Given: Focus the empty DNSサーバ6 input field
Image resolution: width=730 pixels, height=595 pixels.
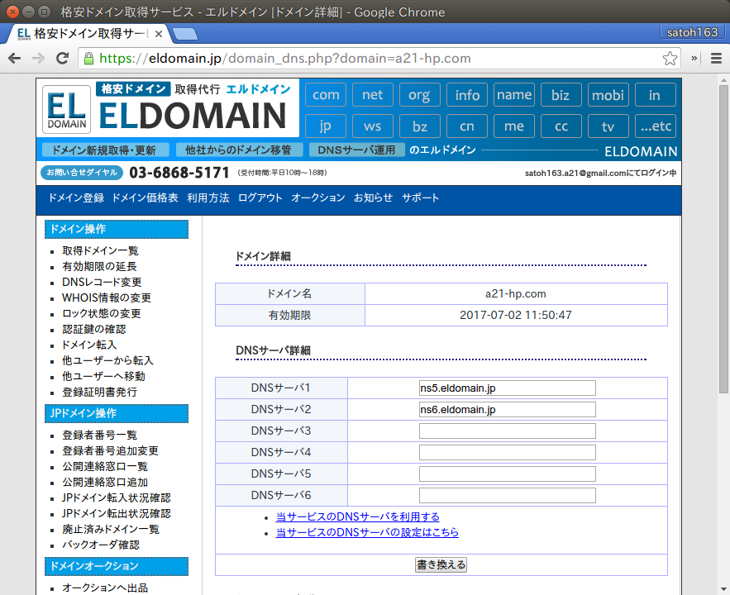Looking at the screenshot, I should pos(508,496).
